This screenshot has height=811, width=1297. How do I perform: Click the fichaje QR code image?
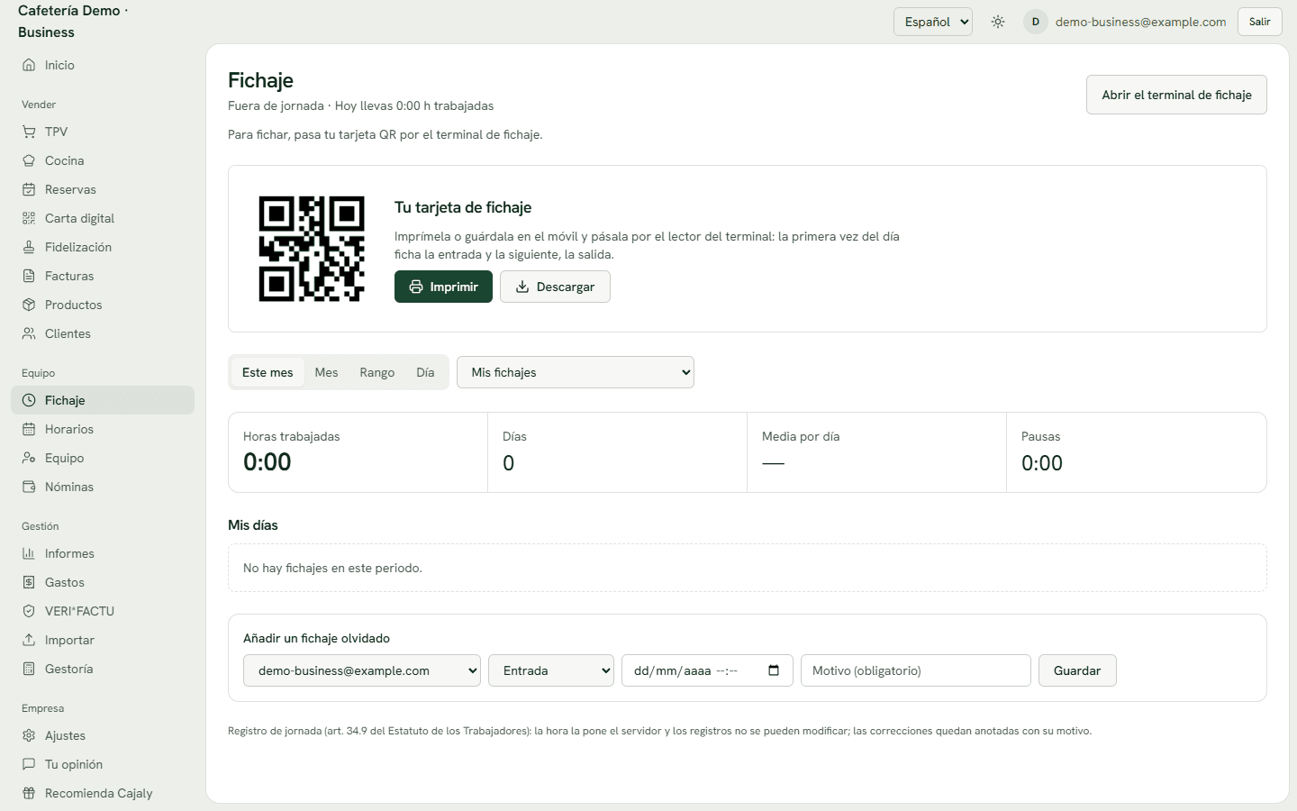312,249
